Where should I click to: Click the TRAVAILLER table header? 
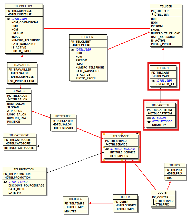click(x=22, y=65)
